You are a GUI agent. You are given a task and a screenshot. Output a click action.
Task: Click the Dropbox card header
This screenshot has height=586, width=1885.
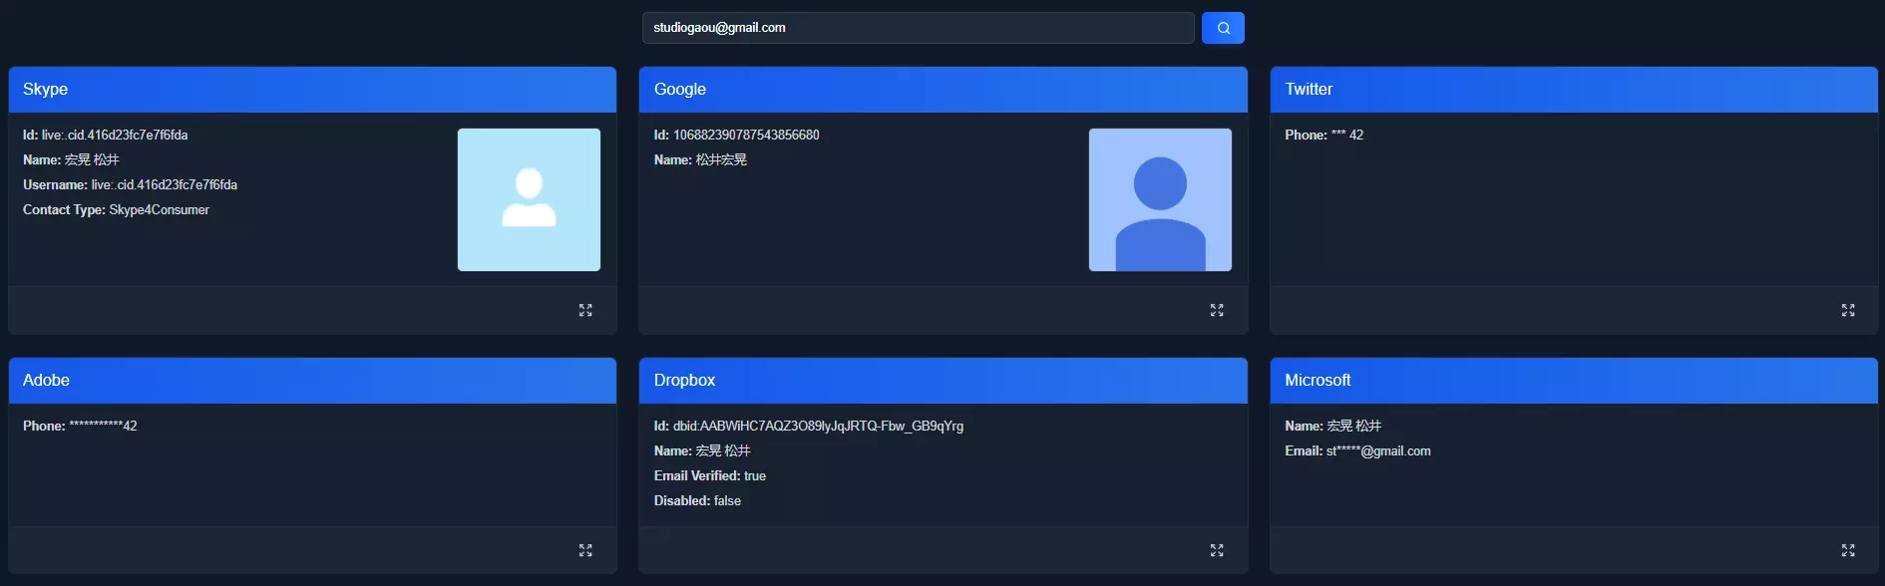[x=943, y=381]
